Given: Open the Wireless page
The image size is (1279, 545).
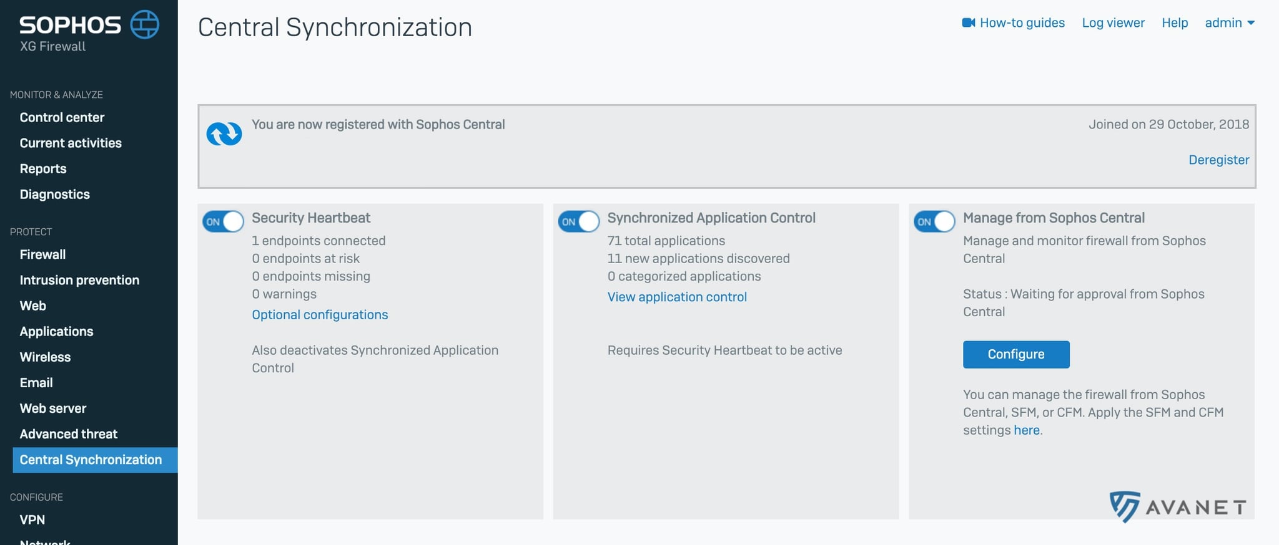Looking at the screenshot, I should pos(45,357).
